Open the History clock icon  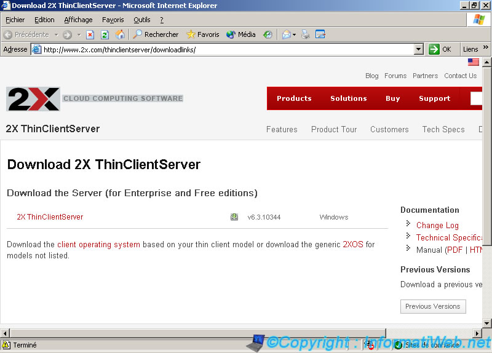268,34
